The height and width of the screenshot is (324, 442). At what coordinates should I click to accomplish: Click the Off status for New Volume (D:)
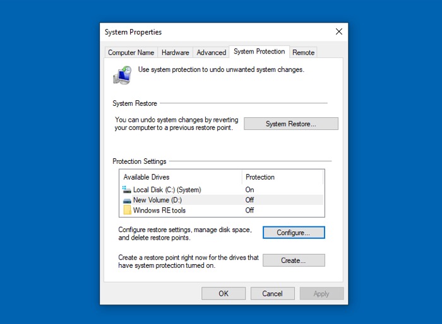(249, 200)
